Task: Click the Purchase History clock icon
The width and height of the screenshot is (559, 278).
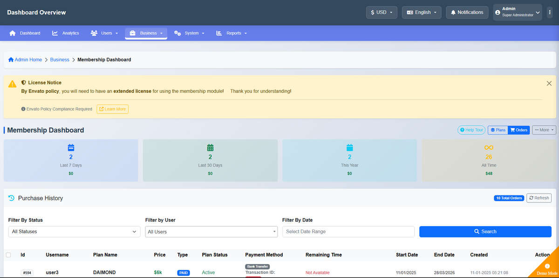Action: pyautogui.click(x=12, y=198)
